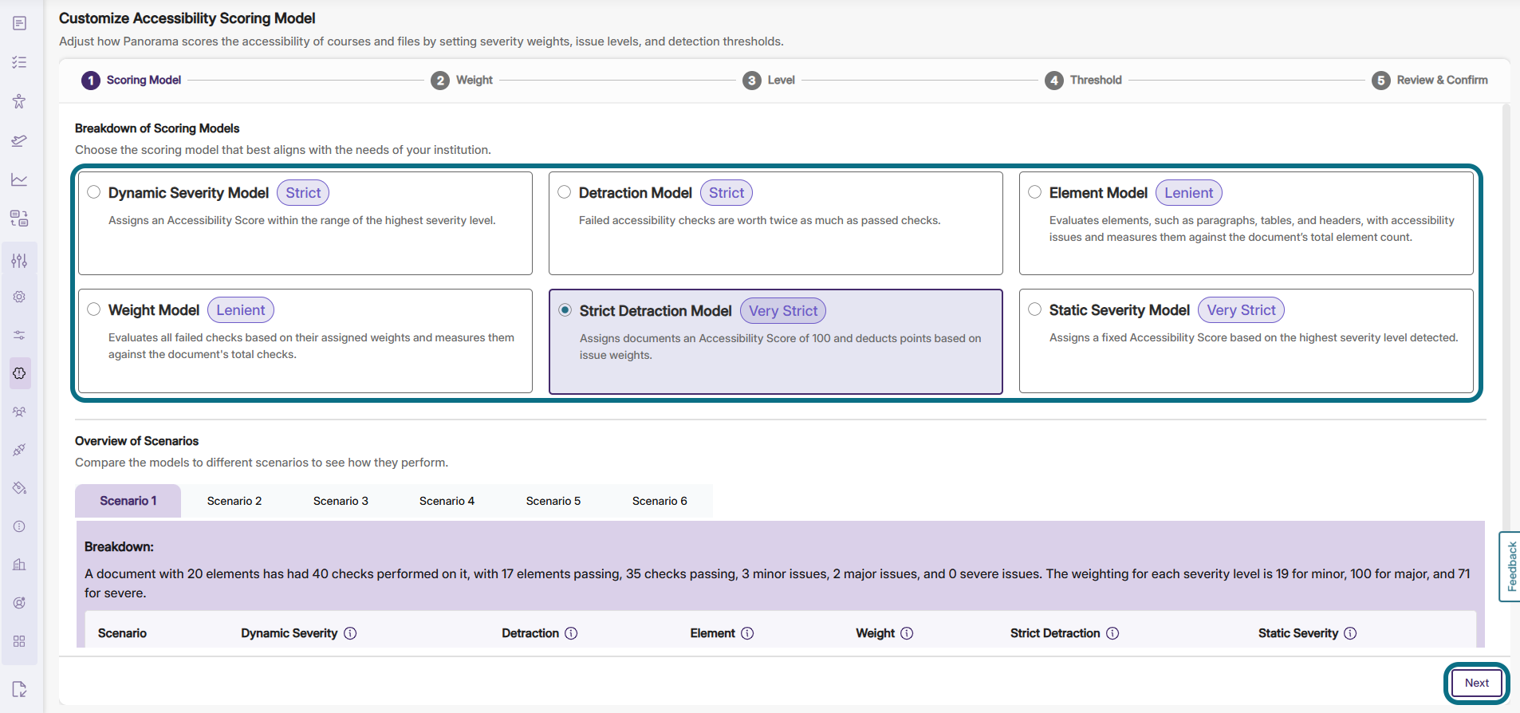The width and height of the screenshot is (1520, 713).
Task: Show info for Dynamic Severity column
Action: tap(350, 633)
